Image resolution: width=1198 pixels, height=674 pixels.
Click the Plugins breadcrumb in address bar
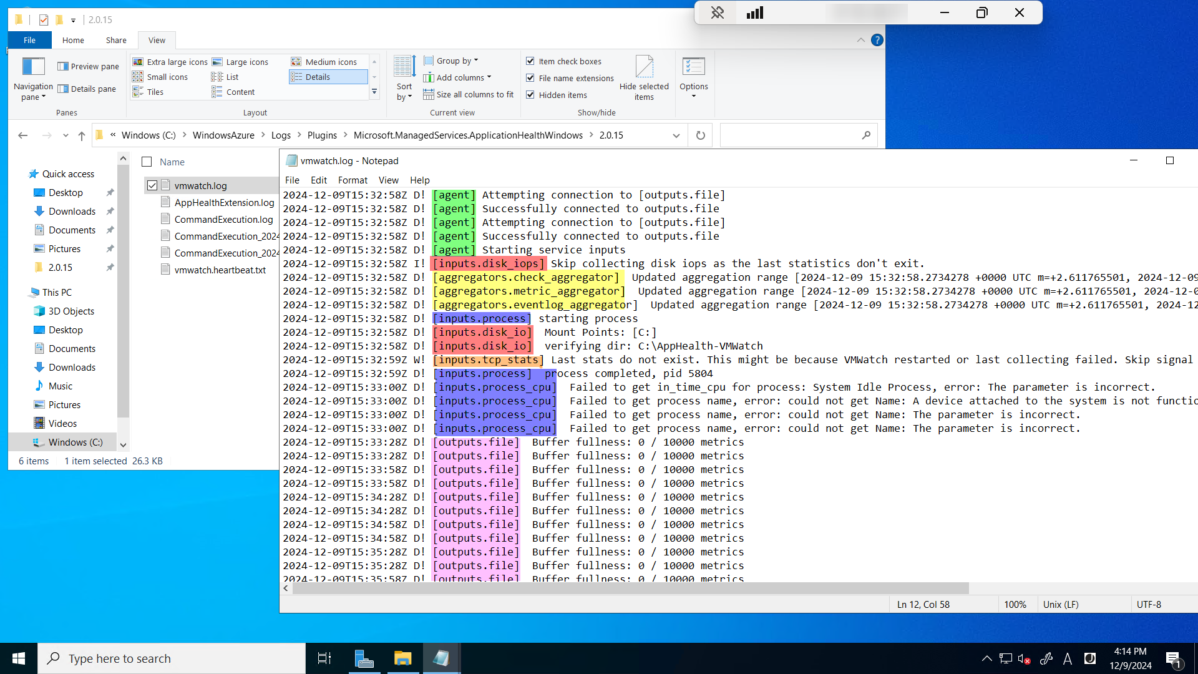tap(322, 135)
